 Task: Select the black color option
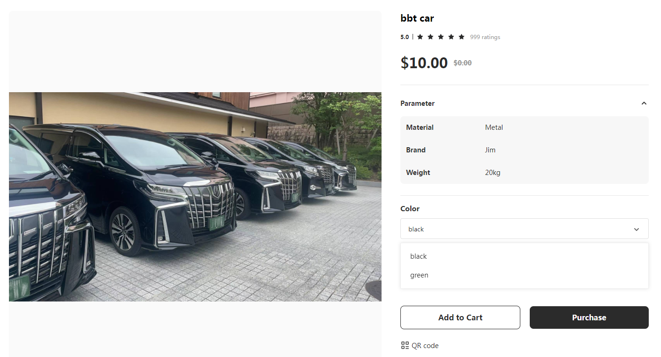pyautogui.click(x=419, y=256)
